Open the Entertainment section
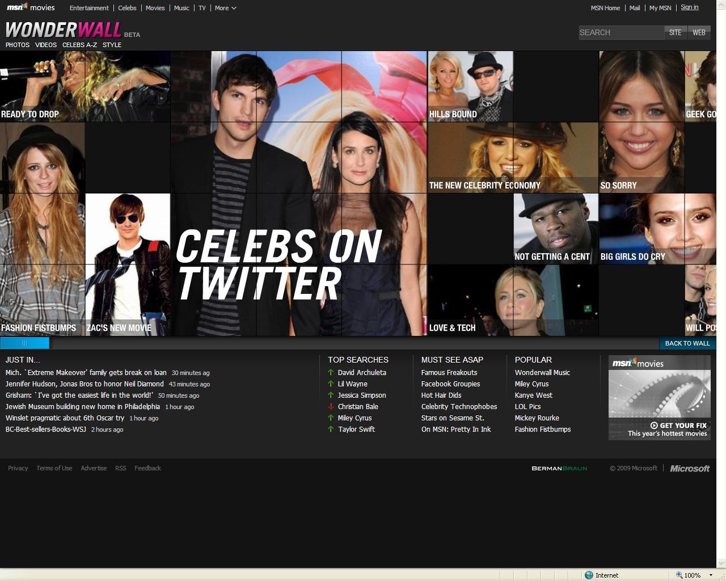 point(89,8)
